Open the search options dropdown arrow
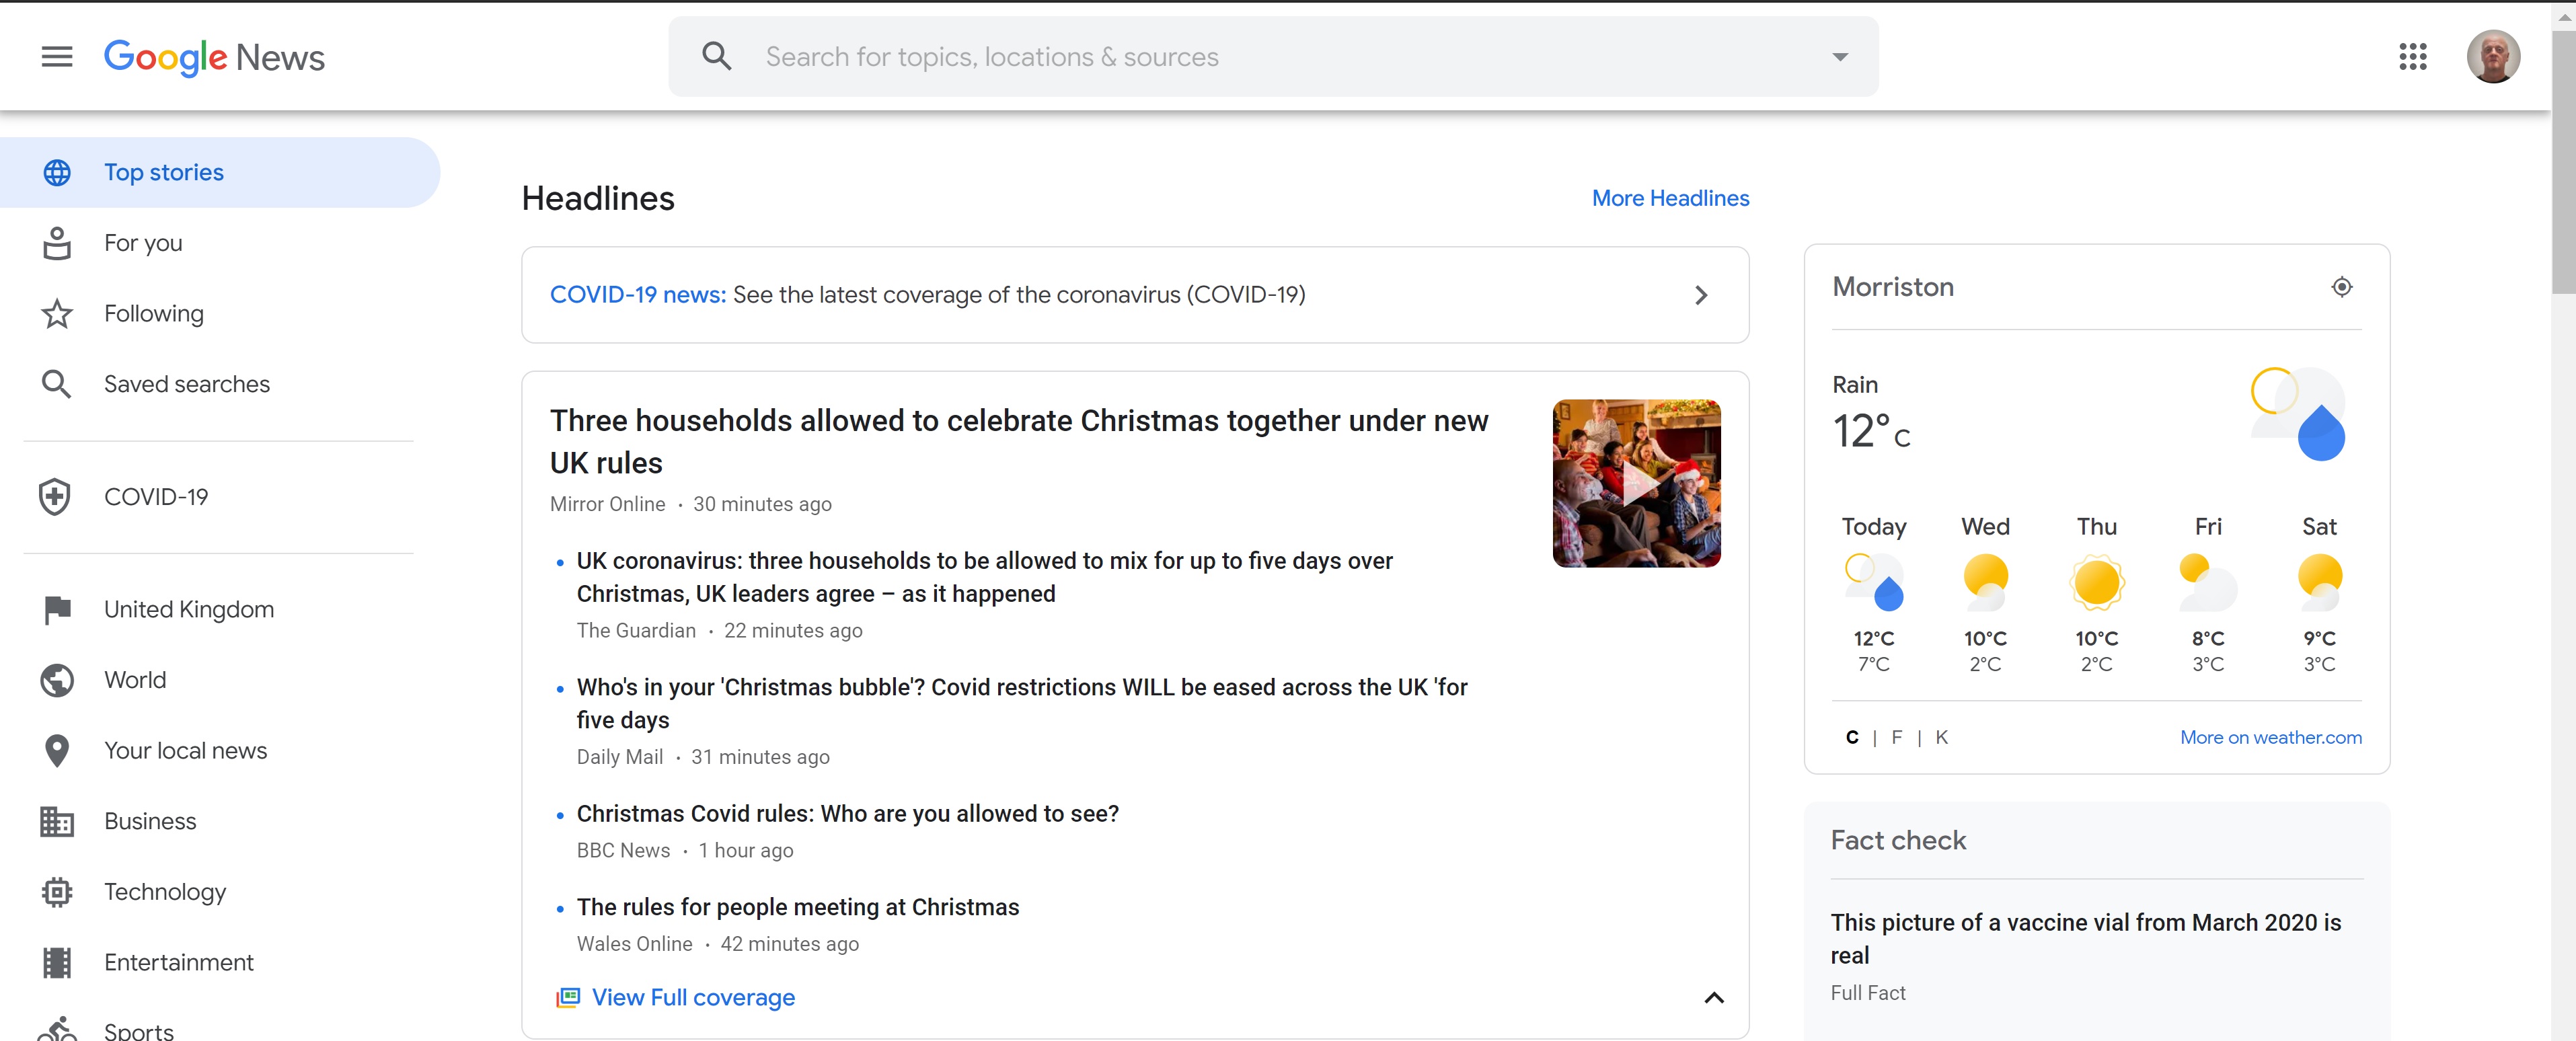2576x1041 pixels. click(x=1839, y=57)
